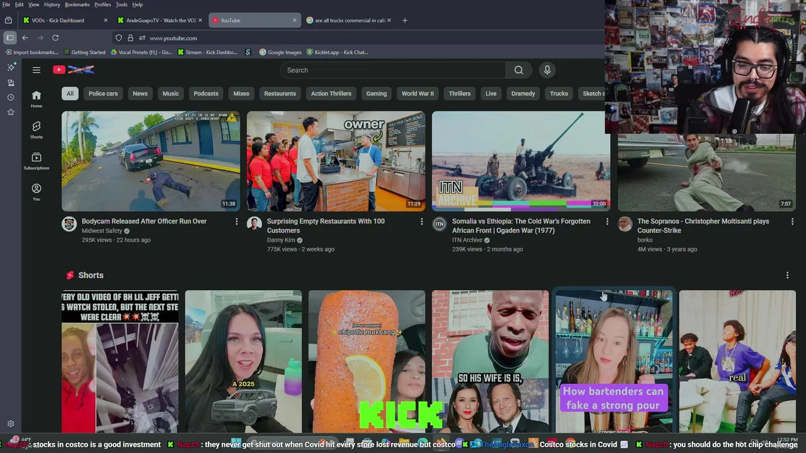Reload the current page
This screenshot has width=806, height=453.
(x=55, y=38)
